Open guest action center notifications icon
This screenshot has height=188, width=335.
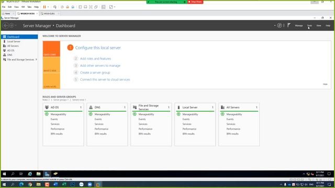(x=329, y=174)
